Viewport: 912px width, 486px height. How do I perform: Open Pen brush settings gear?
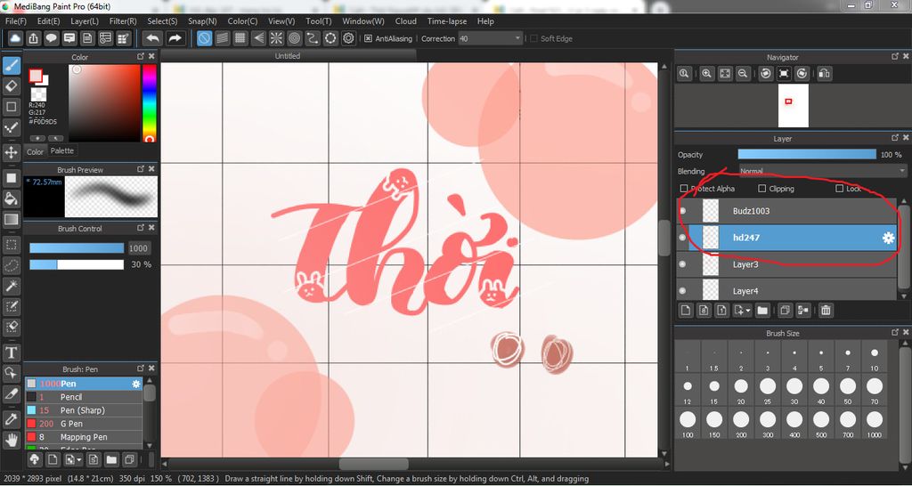click(136, 384)
